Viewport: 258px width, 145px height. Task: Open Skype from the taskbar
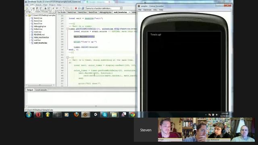[105, 114]
